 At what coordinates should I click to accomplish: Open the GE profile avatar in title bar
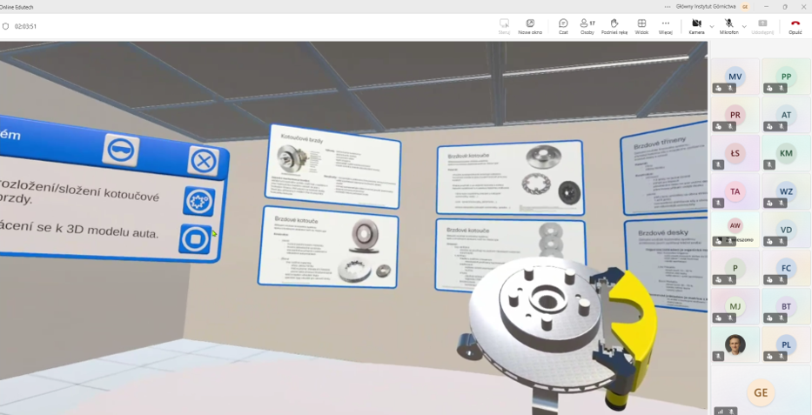(745, 7)
